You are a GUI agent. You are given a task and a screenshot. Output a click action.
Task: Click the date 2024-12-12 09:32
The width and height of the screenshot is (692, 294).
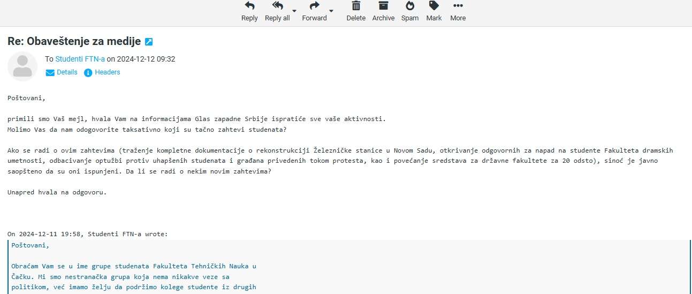(146, 59)
